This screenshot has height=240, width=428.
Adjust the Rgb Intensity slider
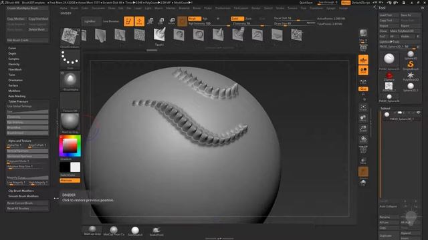pos(209,24)
